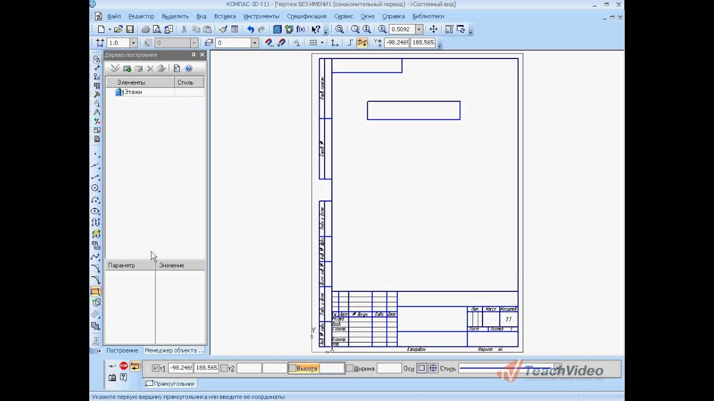Open the view scale 1.0 dropdown
The height and width of the screenshot is (401, 714).
coord(133,43)
